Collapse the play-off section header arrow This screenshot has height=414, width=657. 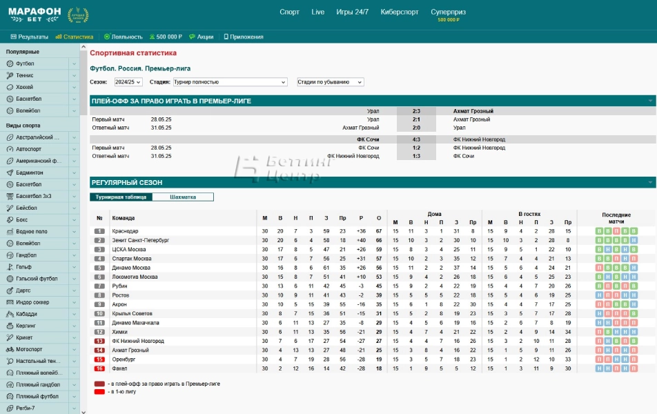click(650, 101)
